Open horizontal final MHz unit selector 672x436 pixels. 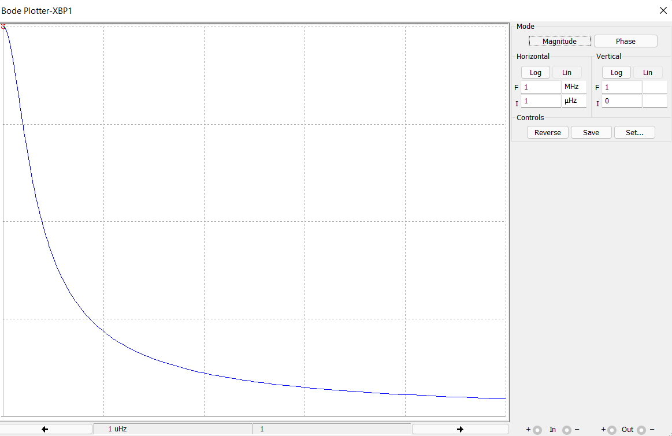pos(574,87)
